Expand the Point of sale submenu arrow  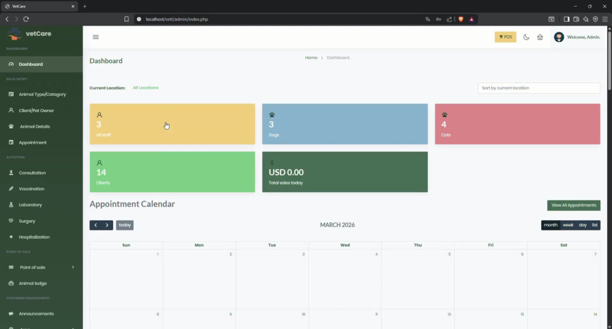click(x=73, y=267)
